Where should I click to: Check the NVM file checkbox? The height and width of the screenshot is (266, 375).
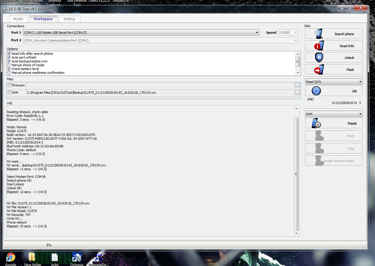tap(10, 92)
